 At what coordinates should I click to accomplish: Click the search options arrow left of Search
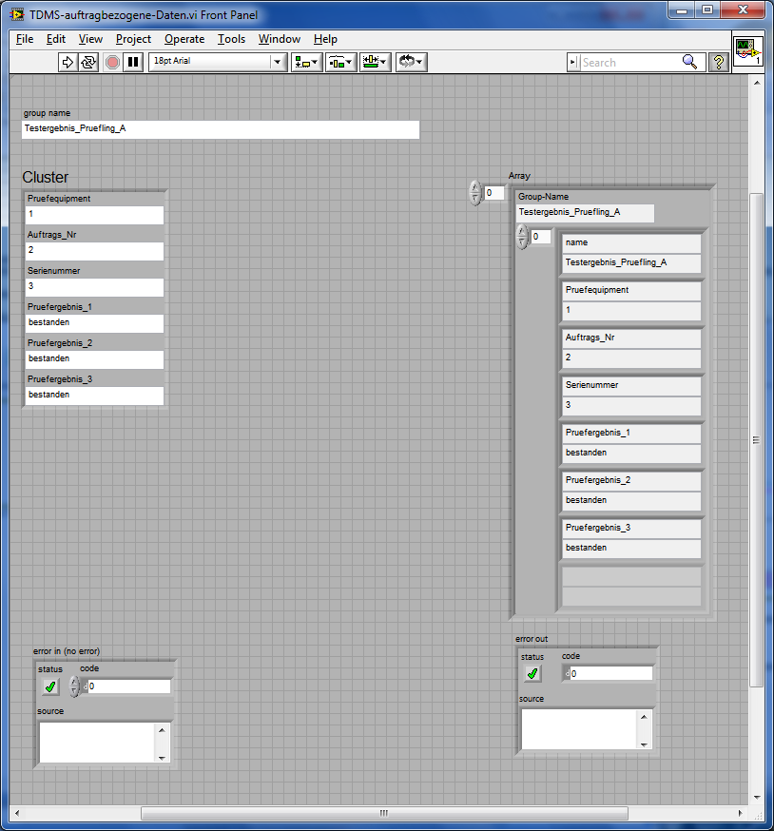[573, 63]
